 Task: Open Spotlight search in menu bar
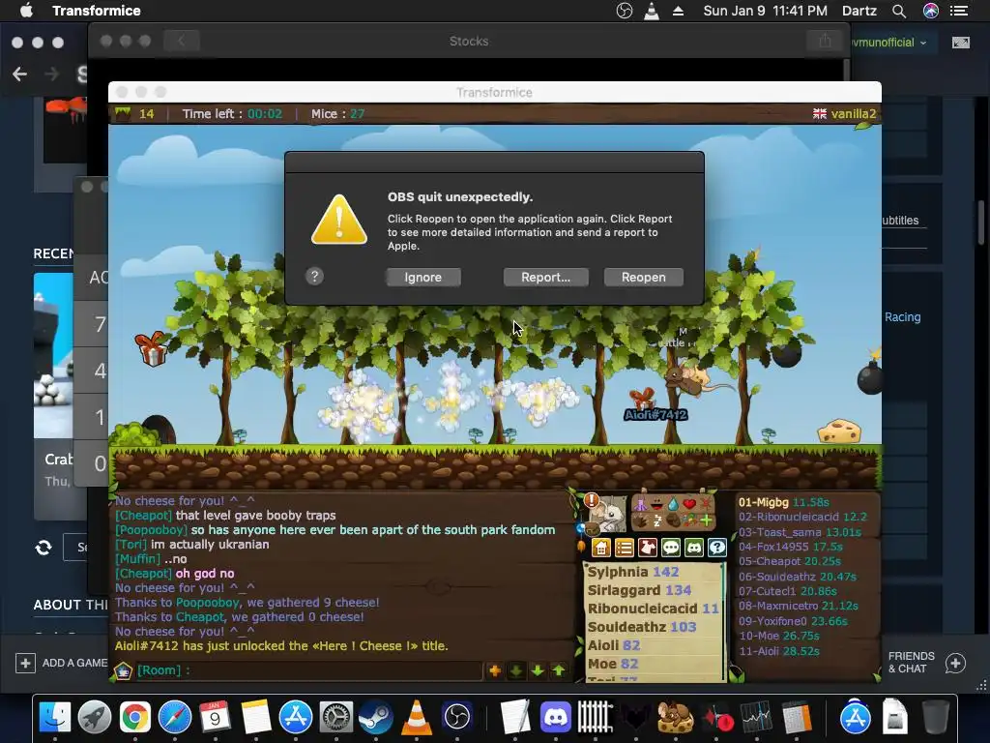(899, 11)
